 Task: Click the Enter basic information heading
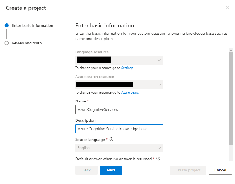105,25
